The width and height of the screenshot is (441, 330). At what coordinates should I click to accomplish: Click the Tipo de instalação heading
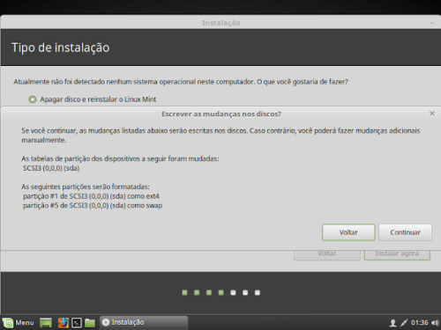point(61,48)
